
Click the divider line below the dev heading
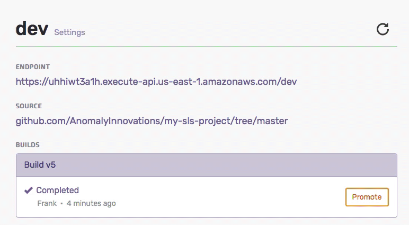[207, 47]
